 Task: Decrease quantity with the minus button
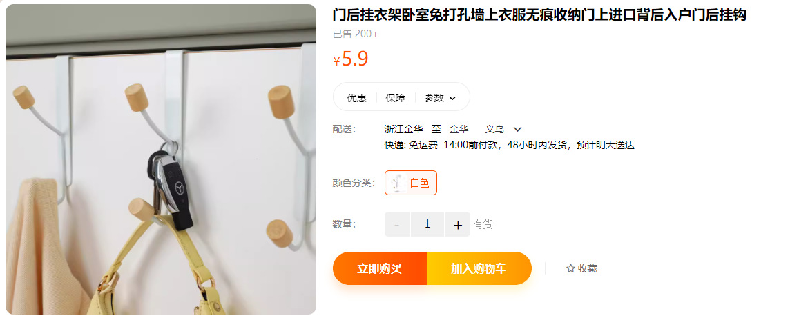(x=397, y=224)
